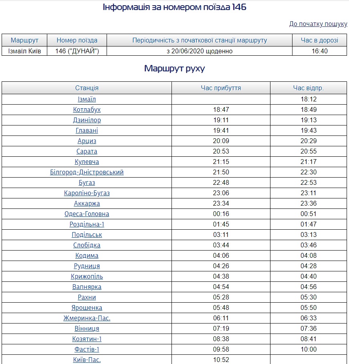Click the 'До початку пошуку' link

coord(318,24)
